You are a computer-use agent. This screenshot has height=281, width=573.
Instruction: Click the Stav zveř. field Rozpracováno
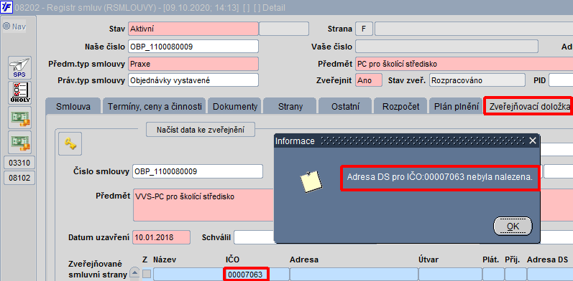pyautogui.click(x=477, y=80)
